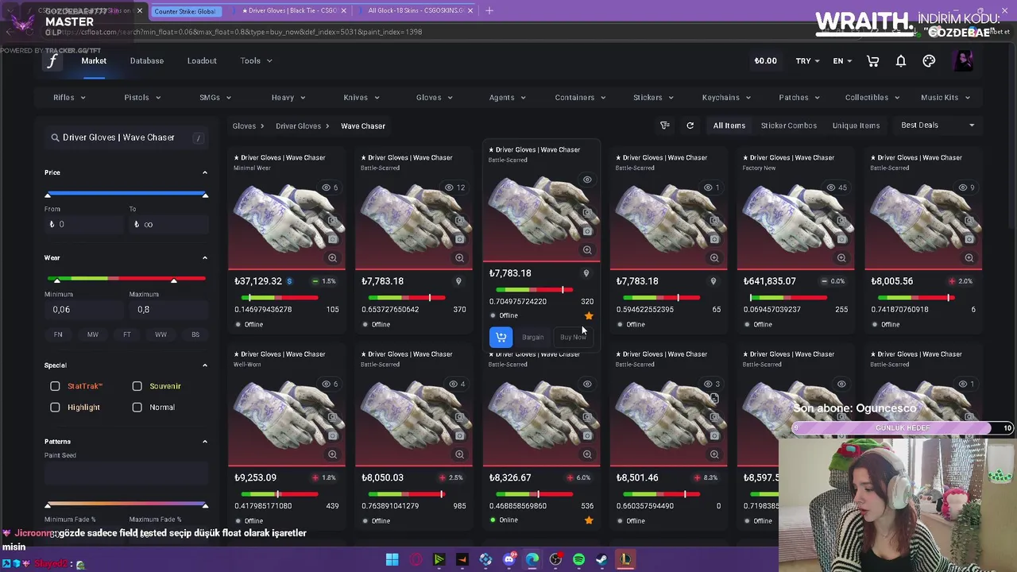Zoom the ₺8,050.03 glove image magnifier
The height and width of the screenshot is (572, 1017).
[459, 454]
